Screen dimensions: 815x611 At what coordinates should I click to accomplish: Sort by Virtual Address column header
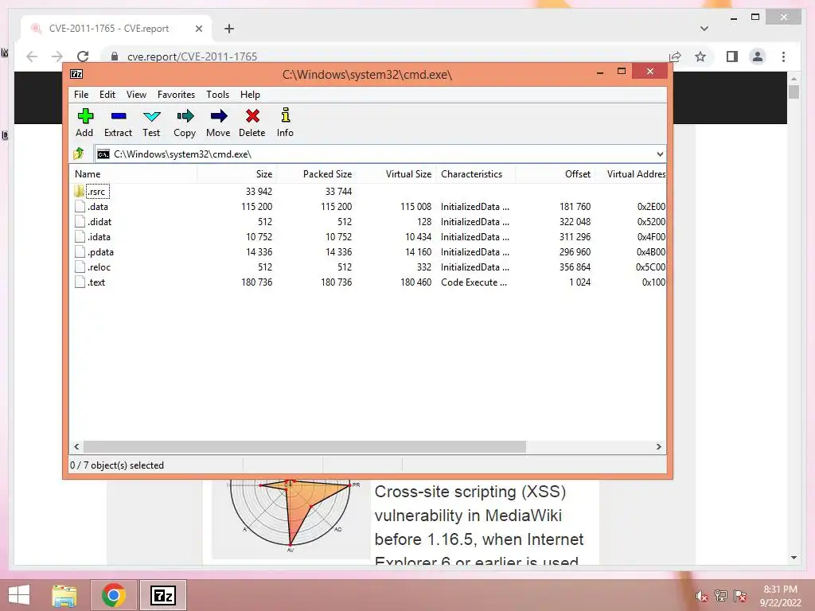[630, 174]
